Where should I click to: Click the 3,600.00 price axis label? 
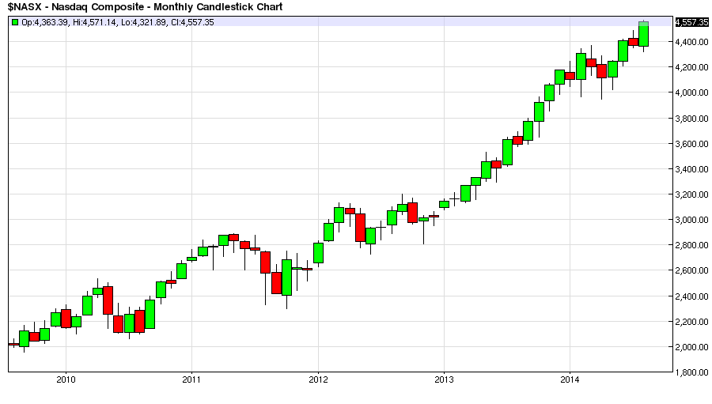(x=691, y=144)
